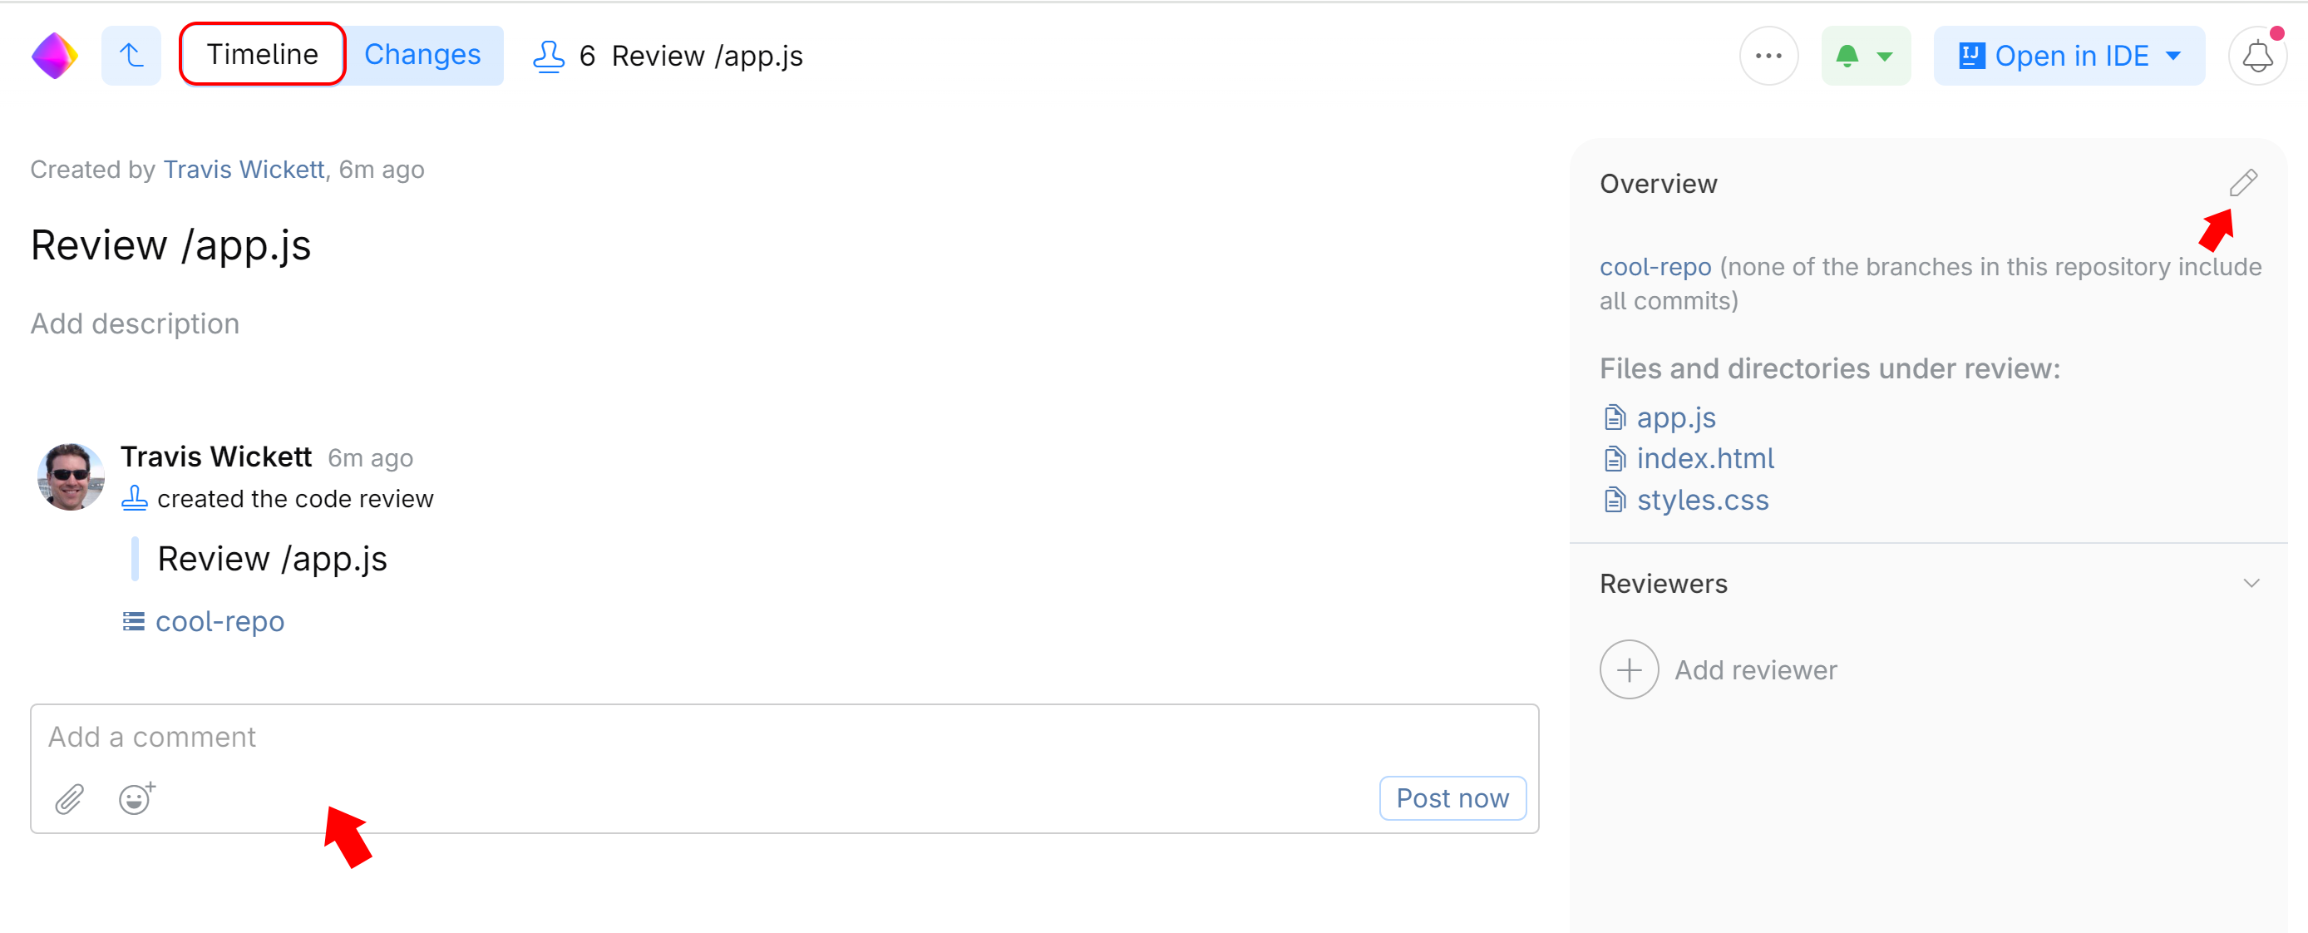Viewport: 2308px width, 933px height.
Task: Open the Open in IDE dropdown arrow
Action: (2174, 56)
